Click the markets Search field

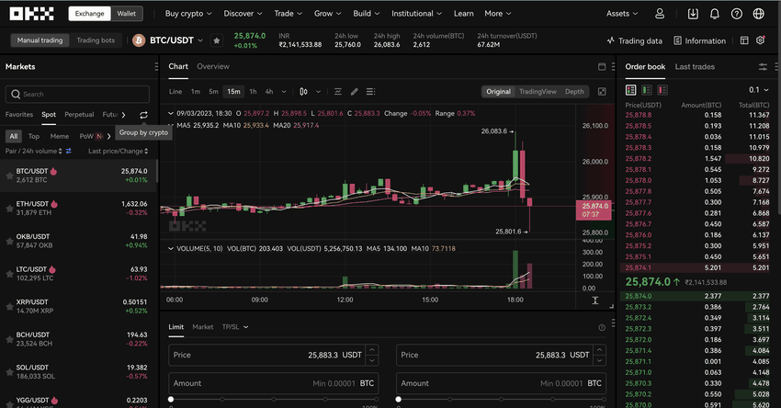click(x=77, y=94)
